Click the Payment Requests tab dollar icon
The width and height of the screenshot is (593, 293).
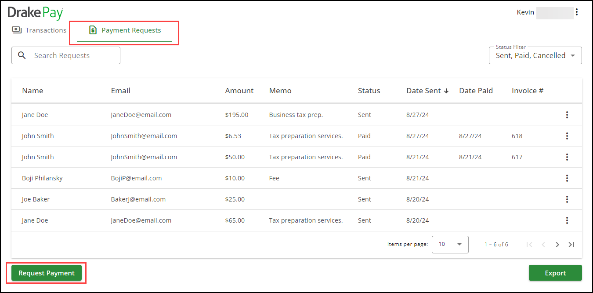click(92, 30)
